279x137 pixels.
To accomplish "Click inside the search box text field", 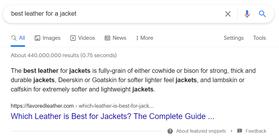I will 114,14.
